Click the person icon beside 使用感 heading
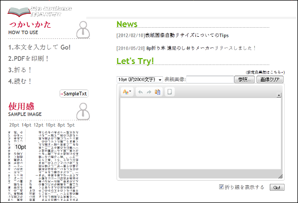Viewport: 298px width, 203px height. [83, 111]
